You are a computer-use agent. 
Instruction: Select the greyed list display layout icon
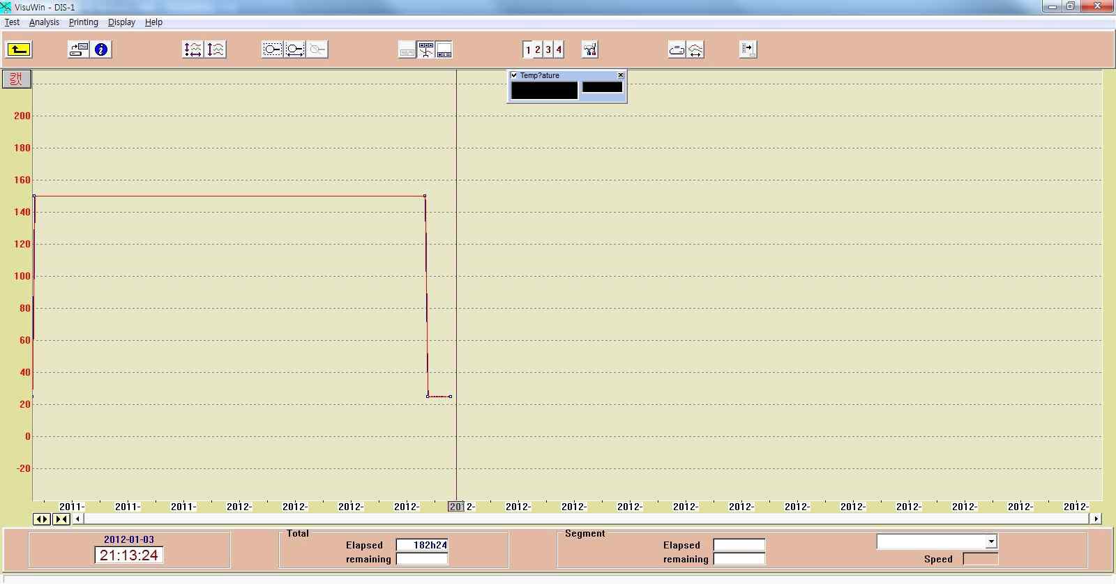click(407, 49)
